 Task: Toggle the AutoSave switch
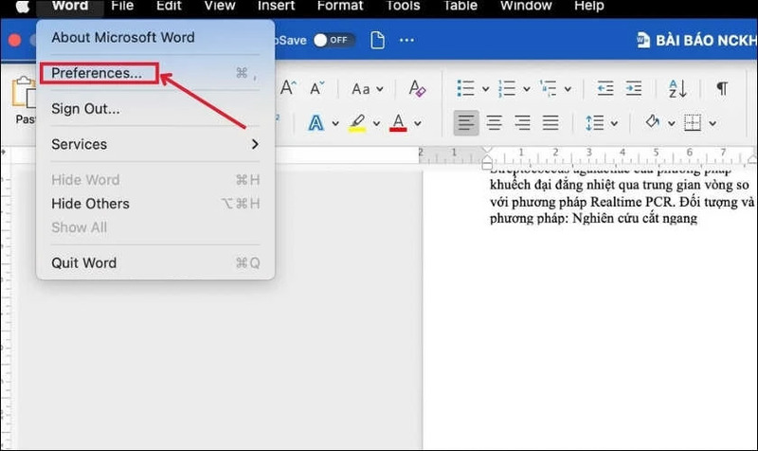click(x=334, y=40)
